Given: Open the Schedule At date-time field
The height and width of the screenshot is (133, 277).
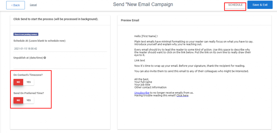Looking at the screenshot, I should (x=60, y=49).
